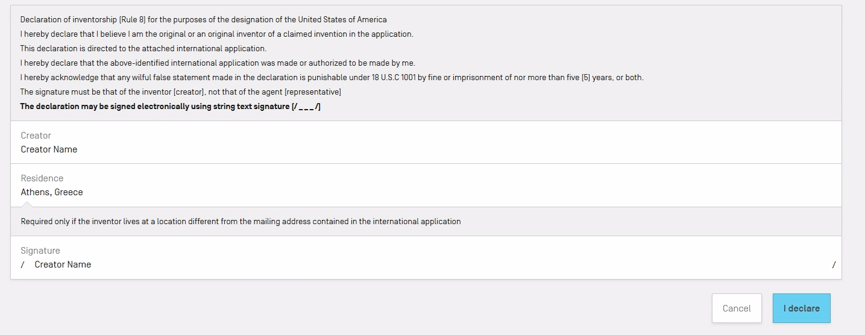
Task: Click 'This declaration is directed to' sentence
Action: point(143,49)
